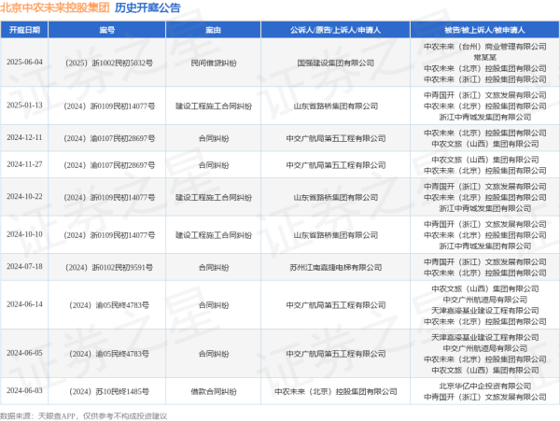
Task: Click plaintiff 中交广航局第五工程有限公司 in the 2024-12-11 row
Action: click(335, 138)
